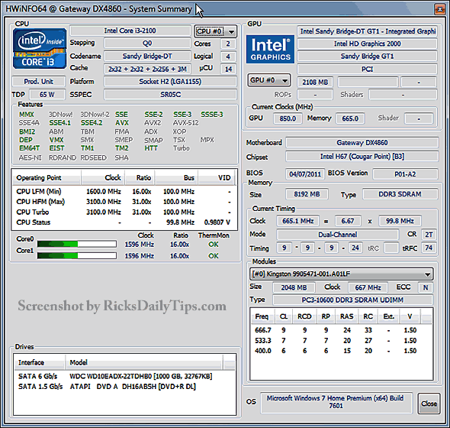Close the HWiNFO64 window with X
450x428 pixels.
[x=439, y=9]
